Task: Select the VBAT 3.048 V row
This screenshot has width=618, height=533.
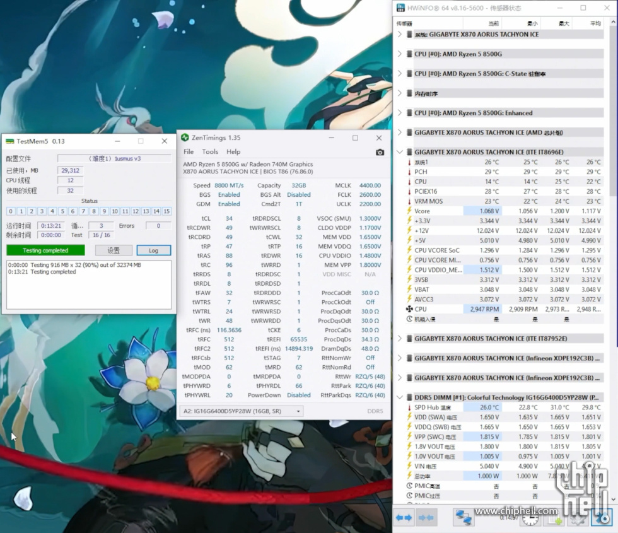Action: click(x=504, y=290)
